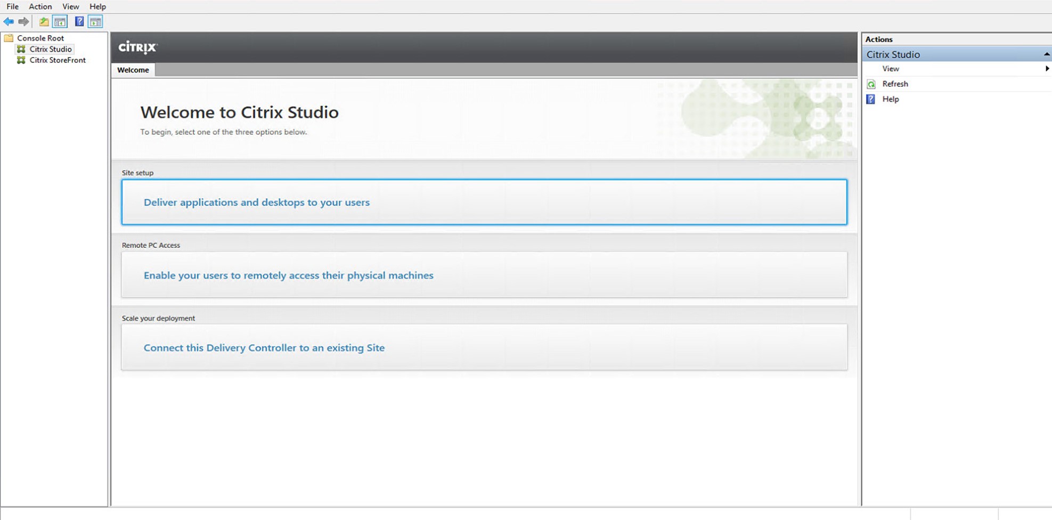Click the Remote PC Access label
1052x520 pixels.
[151, 245]
